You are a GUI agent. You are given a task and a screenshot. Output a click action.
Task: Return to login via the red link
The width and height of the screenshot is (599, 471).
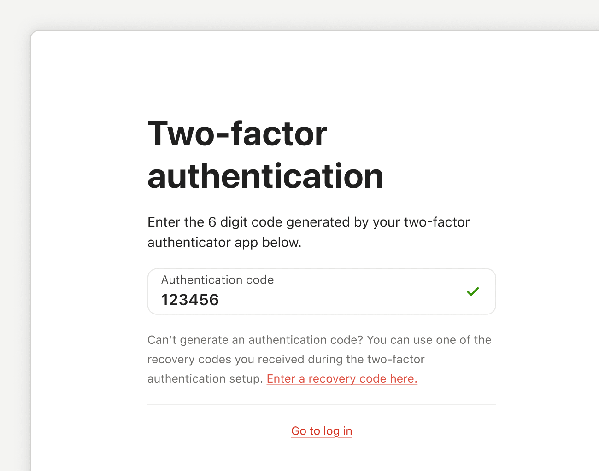click(322, 431)
